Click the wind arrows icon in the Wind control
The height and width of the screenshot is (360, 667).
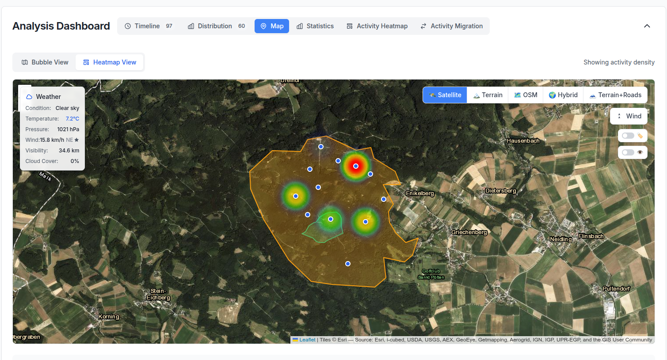coord(620,116)
